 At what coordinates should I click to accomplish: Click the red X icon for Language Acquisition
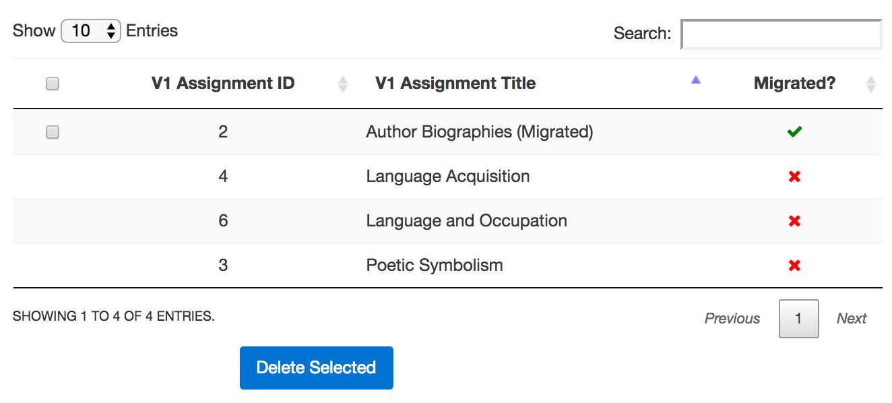pyautogui.click(x=794, y=176)
